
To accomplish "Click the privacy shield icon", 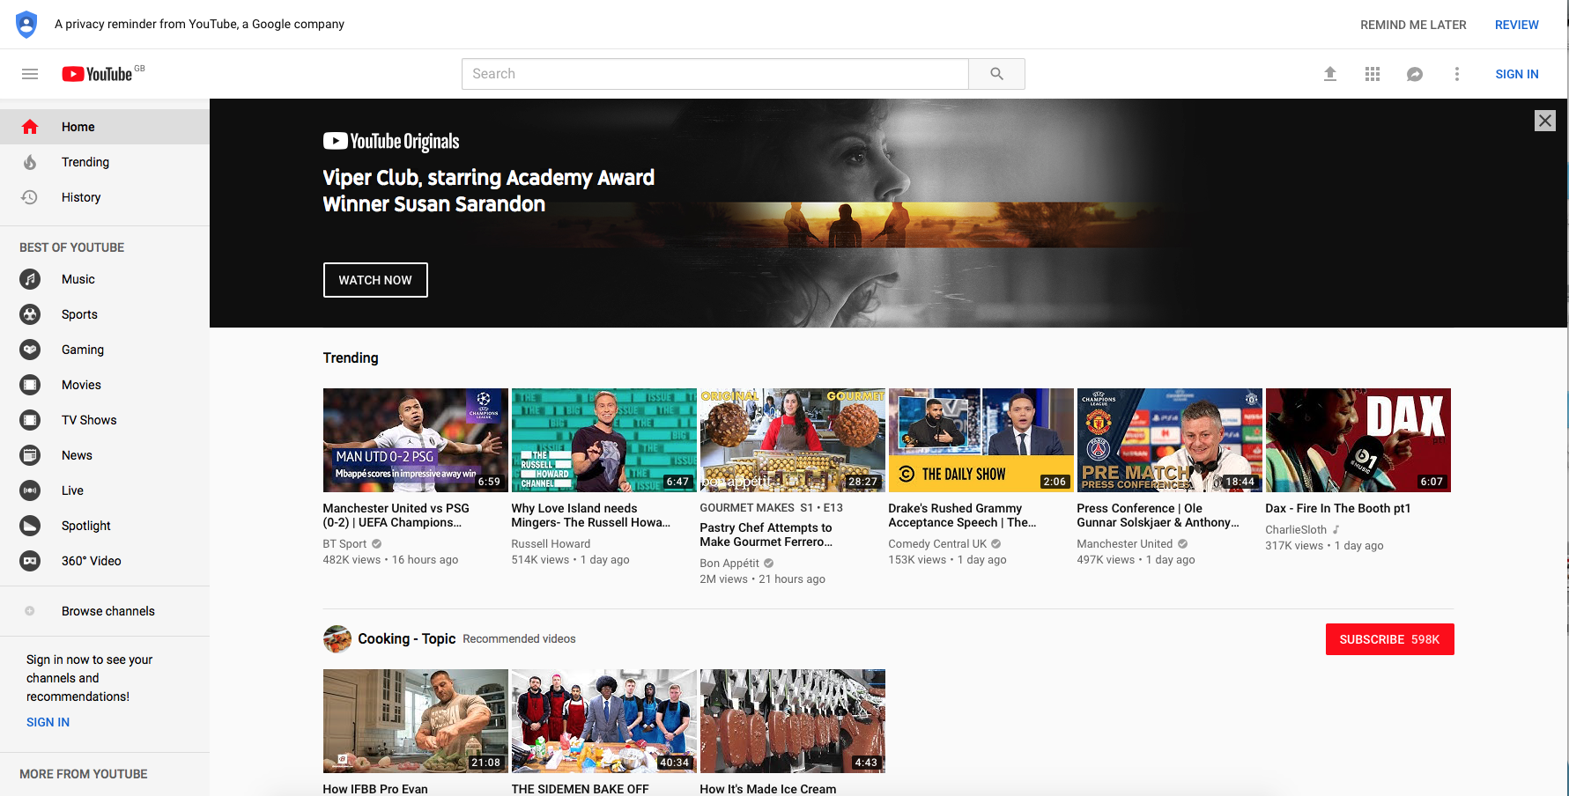I will point(26,24).
